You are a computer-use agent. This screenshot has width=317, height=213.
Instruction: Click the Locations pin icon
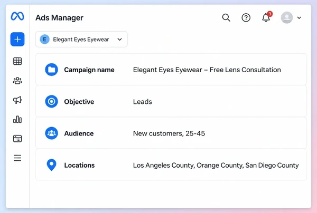pos(51,165)
